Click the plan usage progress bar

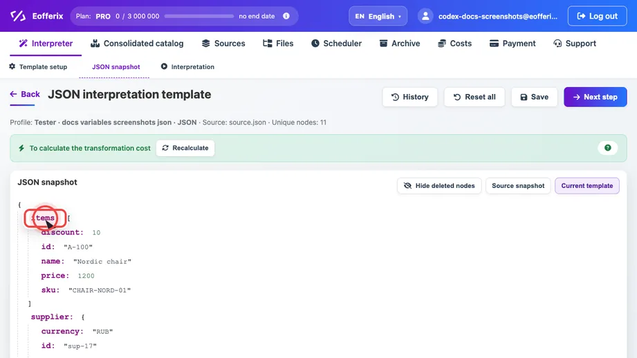(x=199, y=16)
